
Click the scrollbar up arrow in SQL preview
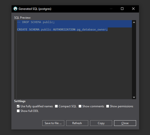tap(134, 23)
